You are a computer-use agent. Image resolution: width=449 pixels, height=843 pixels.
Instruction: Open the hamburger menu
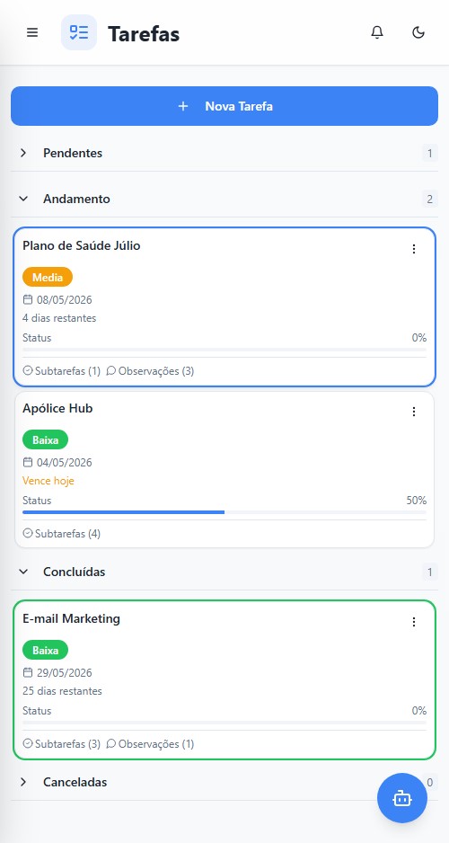pyautogui.click(x=32, y=32)
